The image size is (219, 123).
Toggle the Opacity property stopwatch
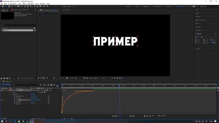click(15, 104)
